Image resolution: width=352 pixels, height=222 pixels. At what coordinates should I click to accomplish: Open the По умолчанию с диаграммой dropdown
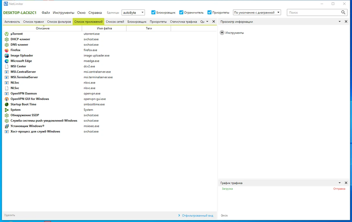[257, 13]
